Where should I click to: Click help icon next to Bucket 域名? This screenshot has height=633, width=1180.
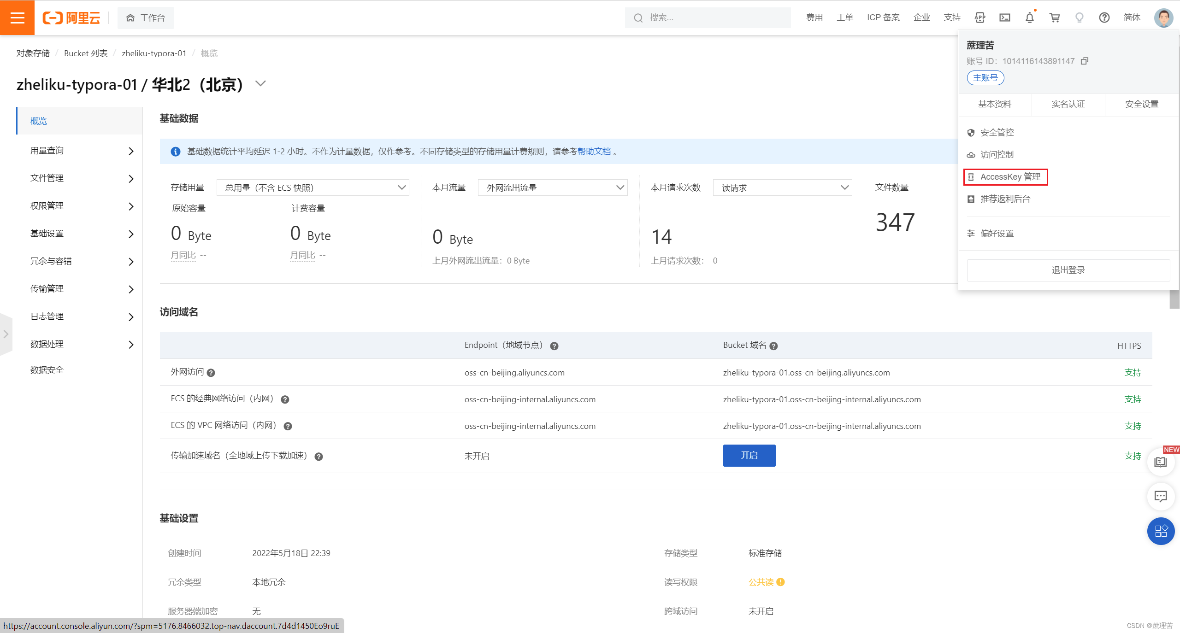[774, 346]
